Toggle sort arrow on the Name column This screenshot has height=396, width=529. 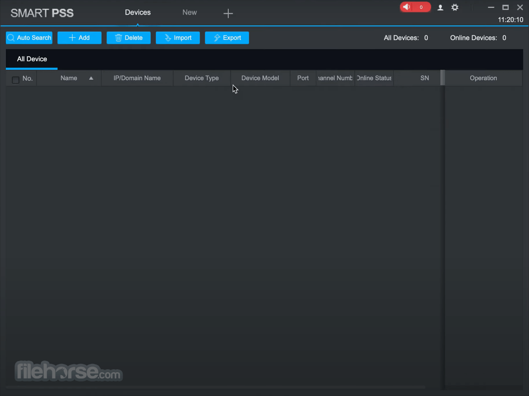click(91, 78)
